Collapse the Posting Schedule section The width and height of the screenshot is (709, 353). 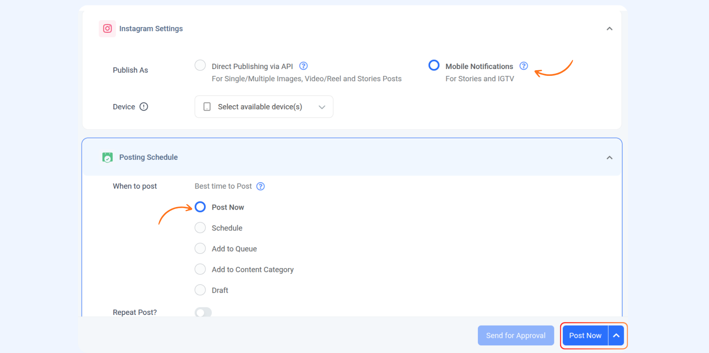(610, 157)
